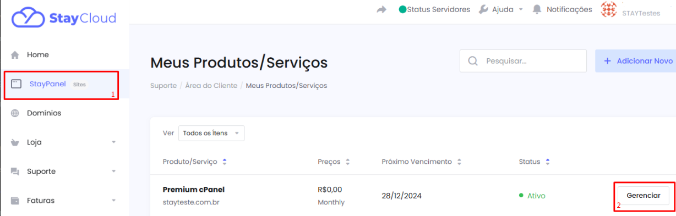Click the Home house icon in sidebar
This screenshot has height=216, width=676.
coord(15,55)
